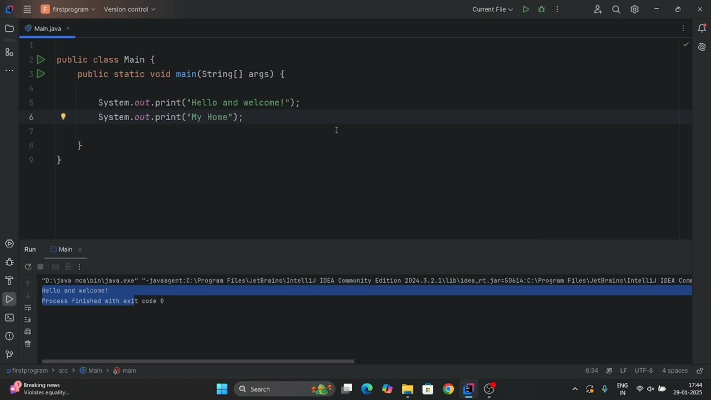Click the Stop button in Run panel
This screenshot has height=400, width=711.
[41, 267]
